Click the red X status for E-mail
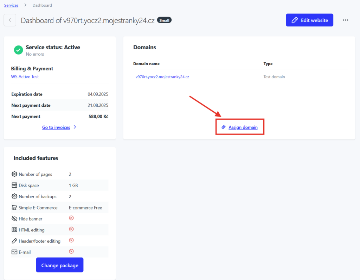The image size is (360, 280). coord(71,251)
